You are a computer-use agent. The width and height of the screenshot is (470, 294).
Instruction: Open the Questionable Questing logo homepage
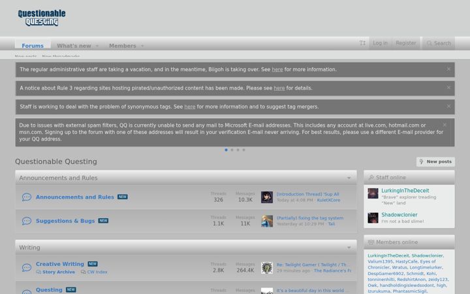pyautogui.click(x=42, y=18)
